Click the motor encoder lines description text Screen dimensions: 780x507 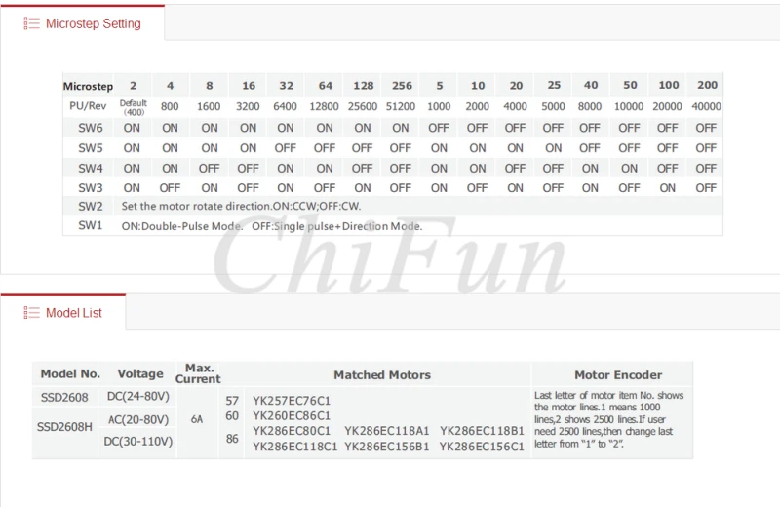[x=608, y=419]
